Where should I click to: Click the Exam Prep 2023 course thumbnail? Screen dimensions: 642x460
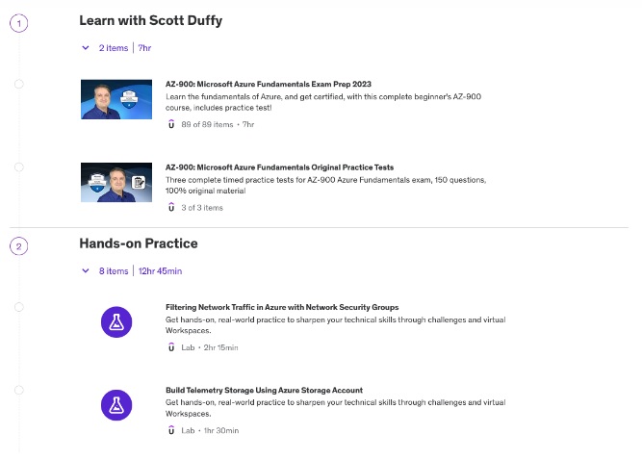point(116,99)
